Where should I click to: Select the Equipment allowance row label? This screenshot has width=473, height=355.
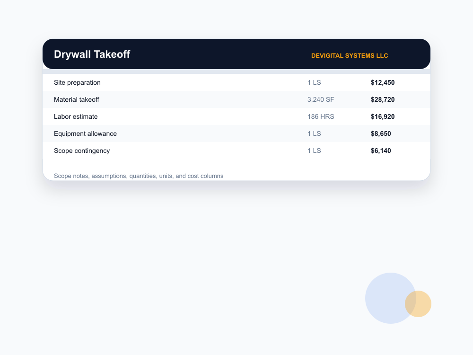pos(85,134)
